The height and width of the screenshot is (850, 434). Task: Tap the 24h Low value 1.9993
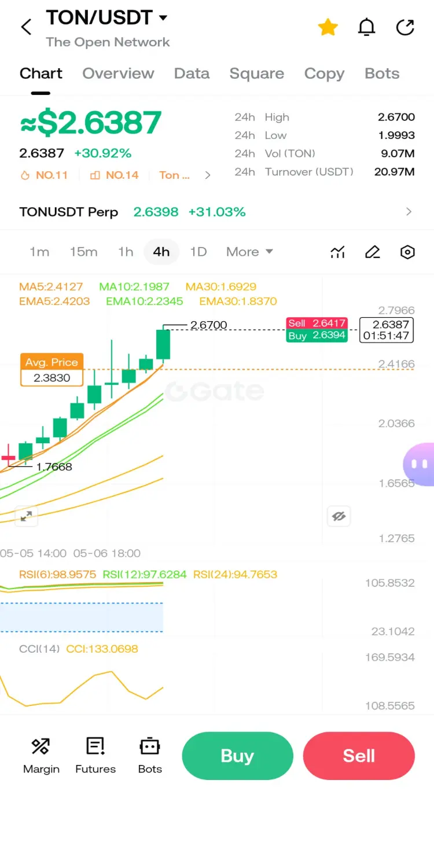pyautogui.click(x=396, y=135)
